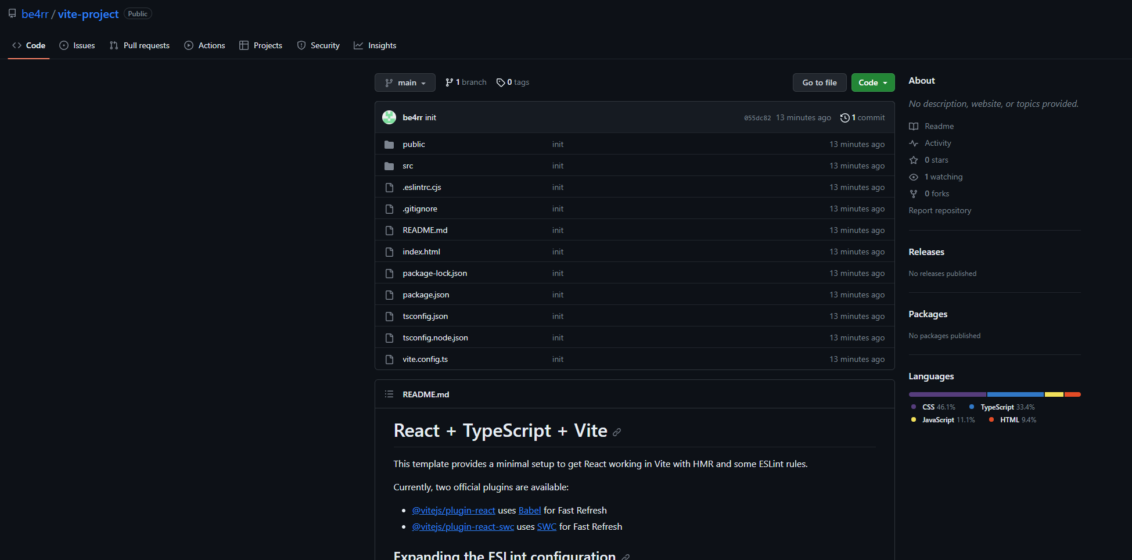Click the blue TypeScript segment of language bar
Screen dimensions: 1132x560
point(1016,394)
